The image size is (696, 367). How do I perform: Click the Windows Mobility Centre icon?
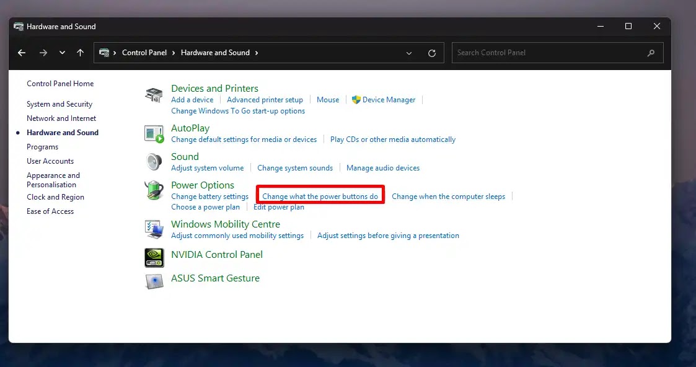154,229
